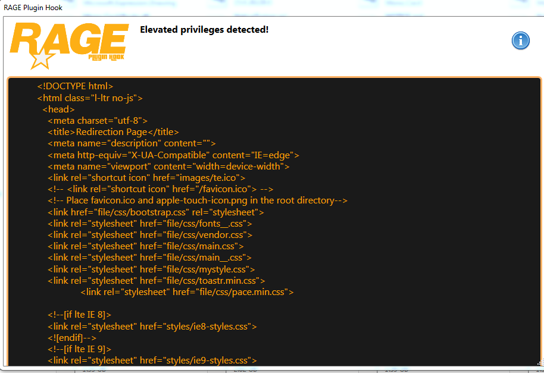Click the meta charset utf-8 line

pos(98,121)
